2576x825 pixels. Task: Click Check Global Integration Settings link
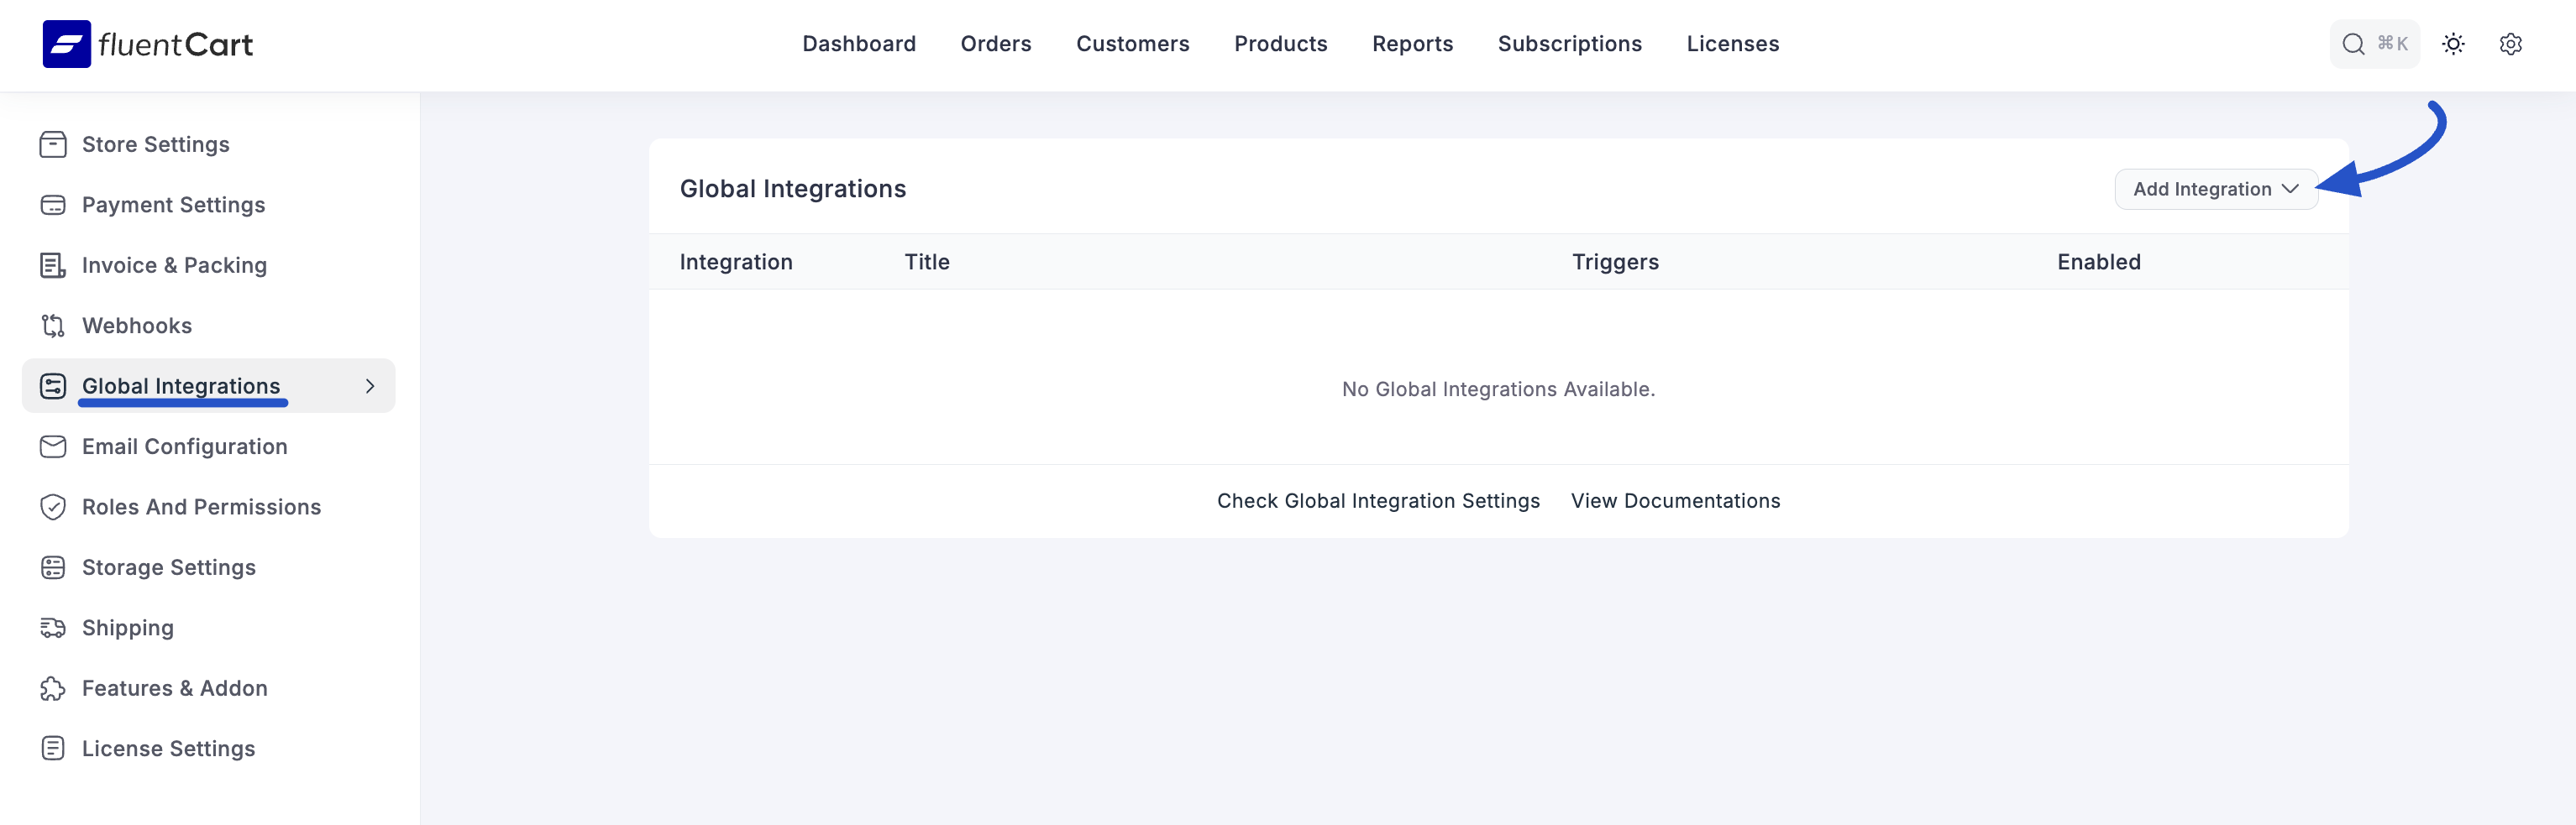point(1377,501)
